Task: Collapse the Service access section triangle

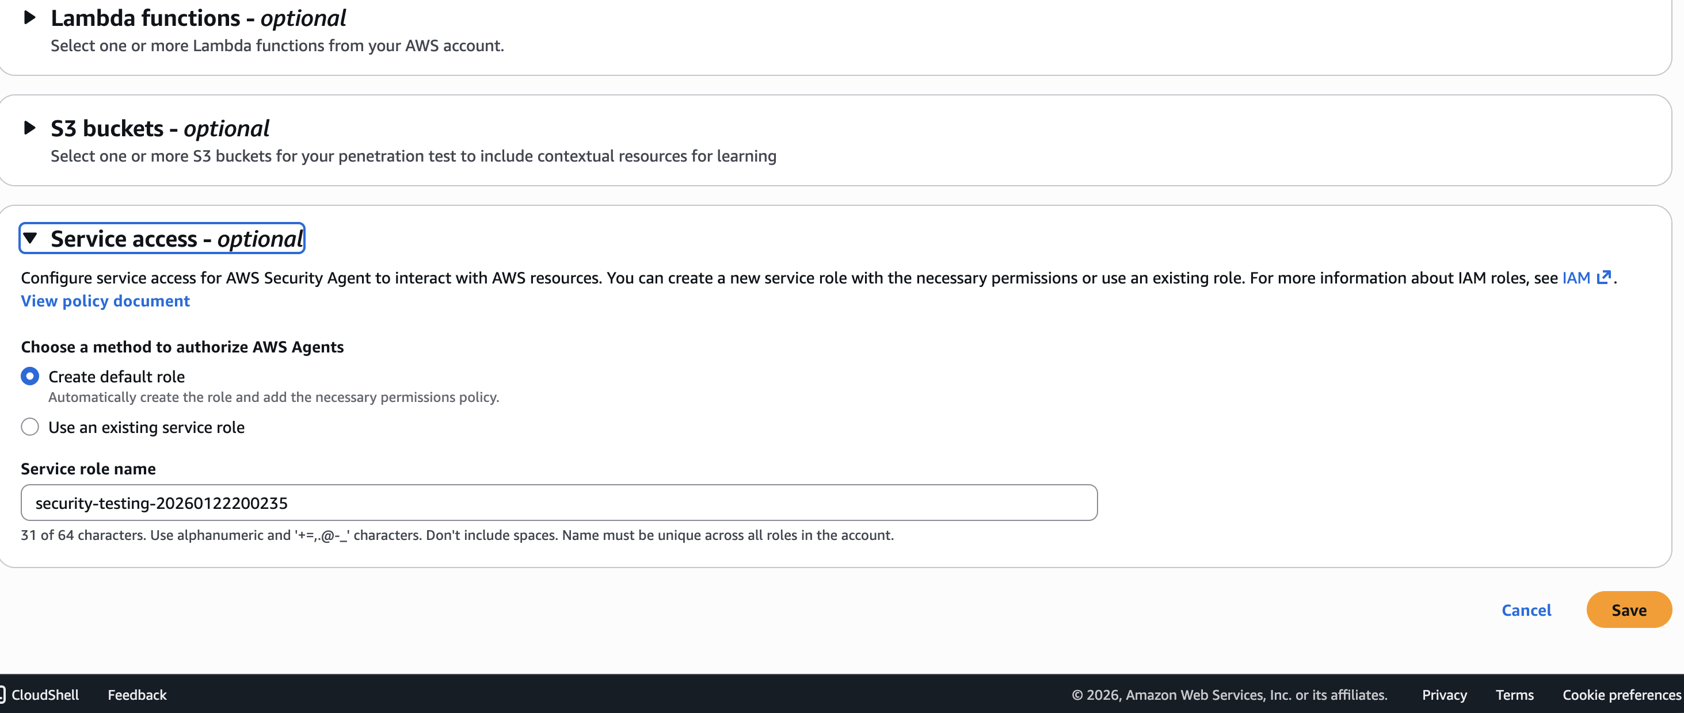Action: tap(30, 238)
